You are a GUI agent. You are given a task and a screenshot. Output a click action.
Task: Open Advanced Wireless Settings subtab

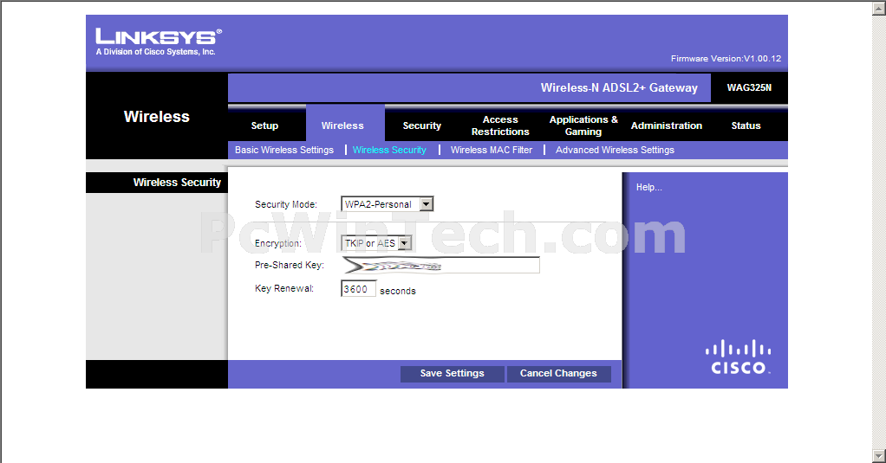coord(615,150)
